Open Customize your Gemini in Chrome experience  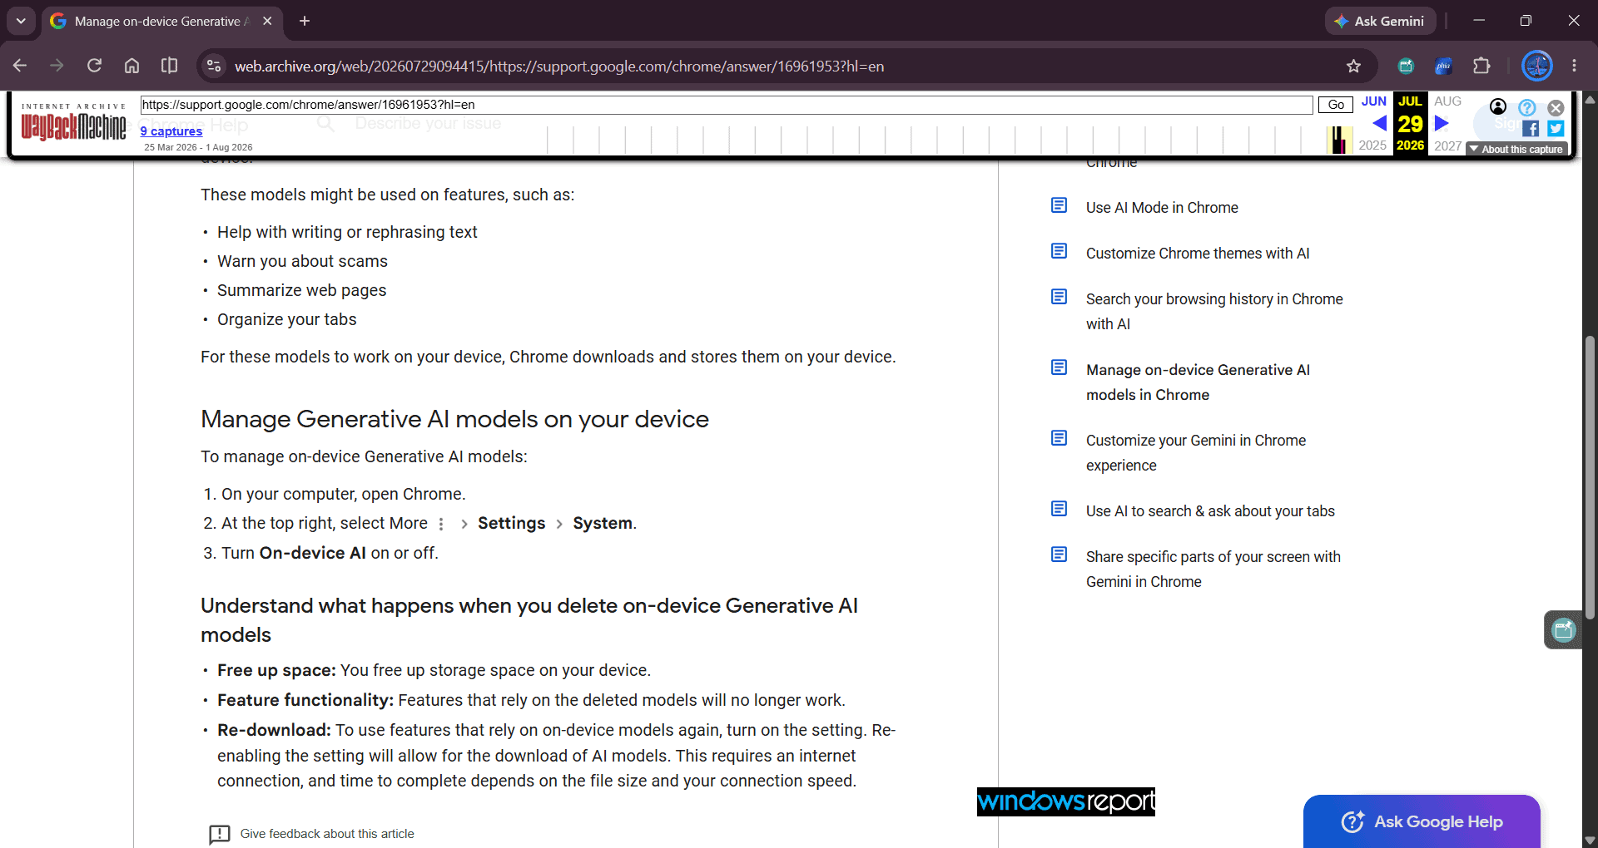[1196, 453]
